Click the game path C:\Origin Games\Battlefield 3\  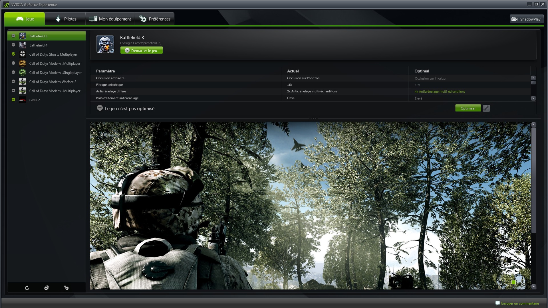point(140,43)
